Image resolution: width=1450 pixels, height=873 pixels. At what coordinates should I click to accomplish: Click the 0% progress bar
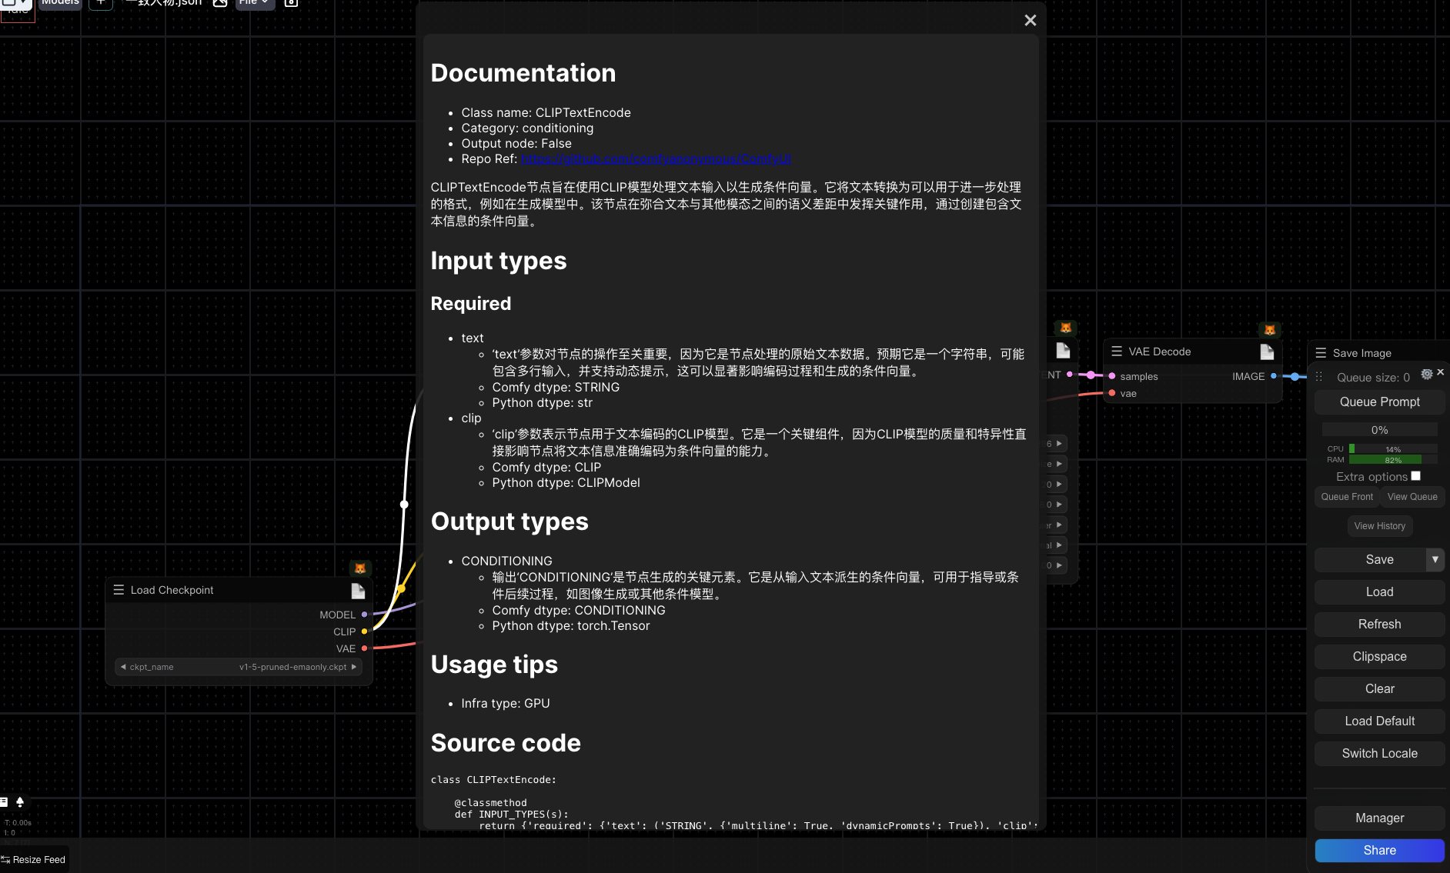[1379, 430]
